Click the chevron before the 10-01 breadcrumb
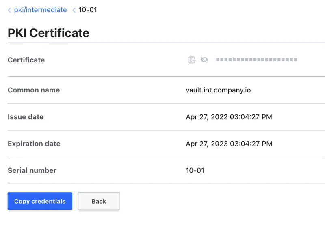Screen dimensions: 325x234 74,10
